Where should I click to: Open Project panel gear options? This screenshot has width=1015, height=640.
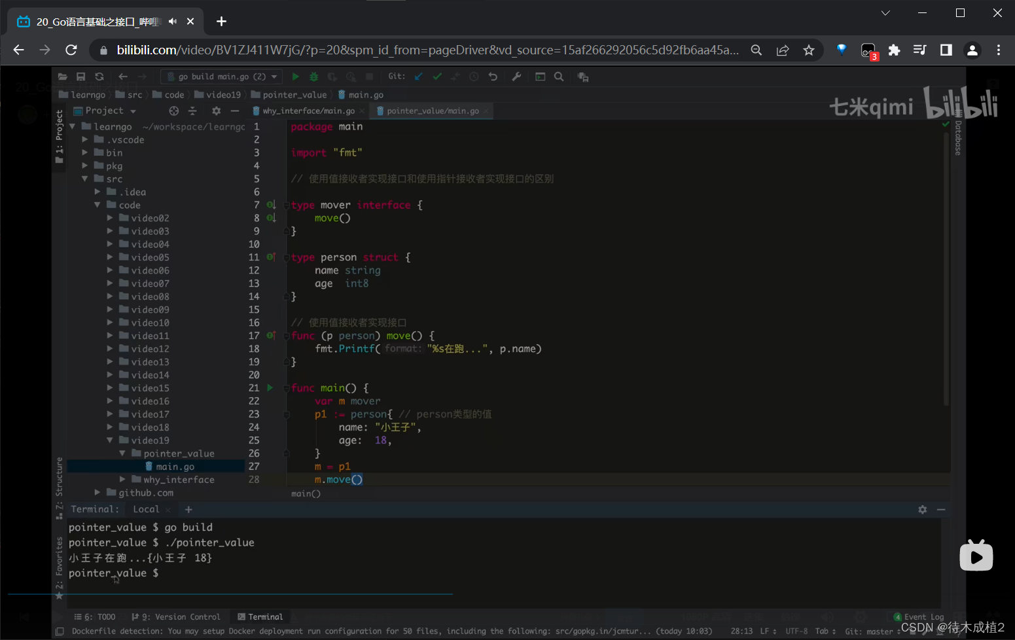point(217,111)
